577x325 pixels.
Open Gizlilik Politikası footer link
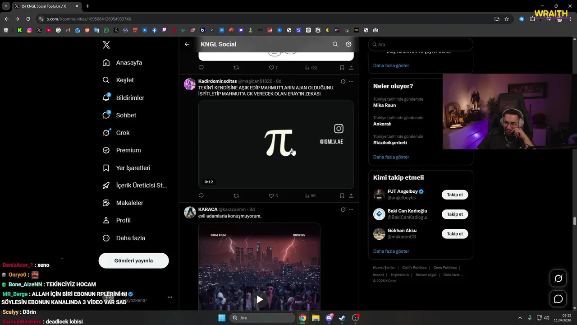pos(414,268)
